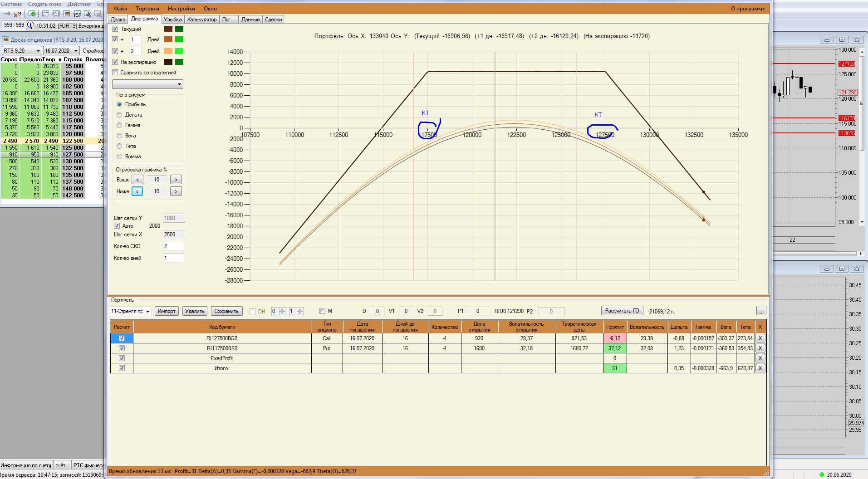Click the red-green striped table toolbar icon
Screen dimensions: 868x479
pyautogui.click(x=67, y=14)
